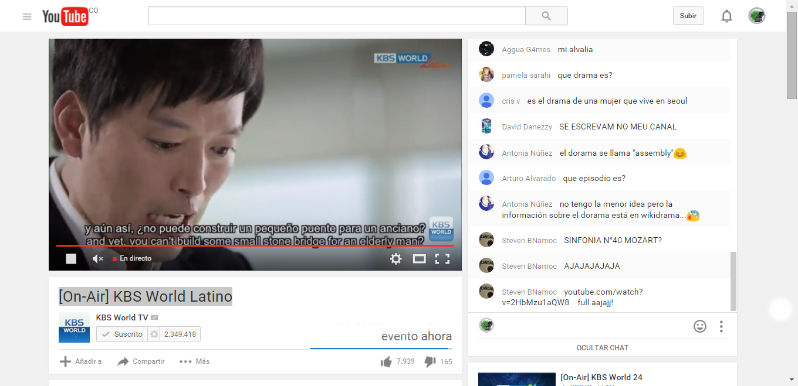Viewport: 798px width, 386px height.
Task: Click the 'que drama es?' message
Action: click(585, 76)
